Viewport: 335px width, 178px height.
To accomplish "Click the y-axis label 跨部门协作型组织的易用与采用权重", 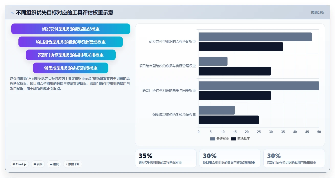I will click(169, 90).
